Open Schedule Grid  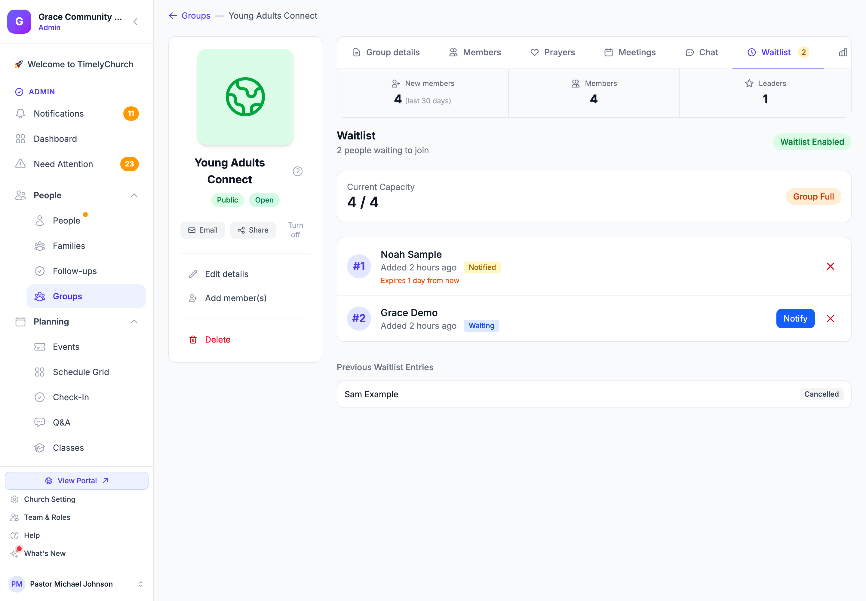click(x=86, y=372)
